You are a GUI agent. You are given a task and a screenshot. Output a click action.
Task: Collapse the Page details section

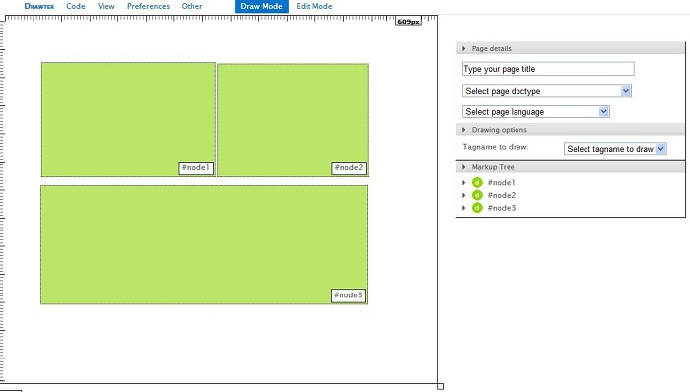[464, 49]
